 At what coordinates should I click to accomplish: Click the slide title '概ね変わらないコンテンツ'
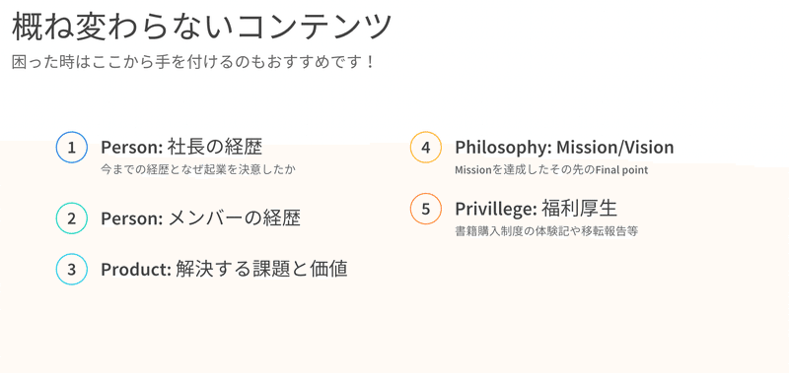point(202,27)
